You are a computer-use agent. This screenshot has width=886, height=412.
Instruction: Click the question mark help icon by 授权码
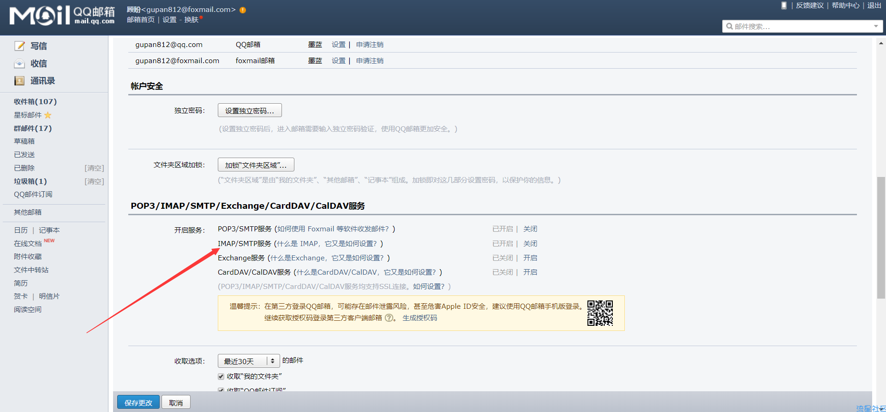click(389, 318)
